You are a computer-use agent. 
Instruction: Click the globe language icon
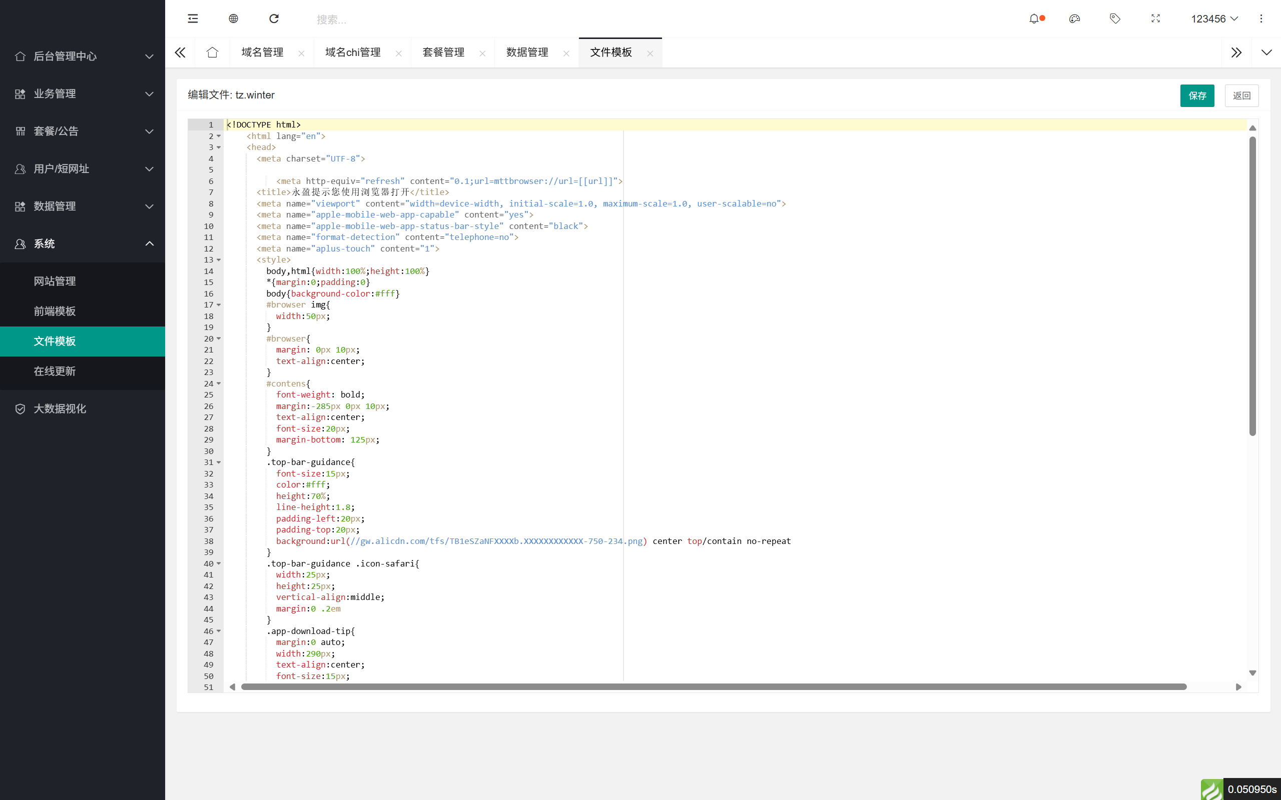pos(233,18)
